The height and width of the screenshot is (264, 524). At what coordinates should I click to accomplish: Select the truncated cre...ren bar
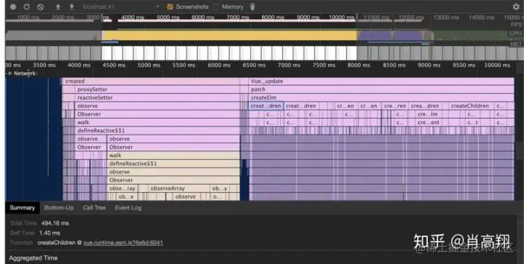click(x=395, y=105)
